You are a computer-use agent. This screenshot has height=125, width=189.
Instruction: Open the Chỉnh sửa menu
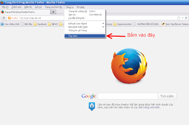click(x=17, y=7)
